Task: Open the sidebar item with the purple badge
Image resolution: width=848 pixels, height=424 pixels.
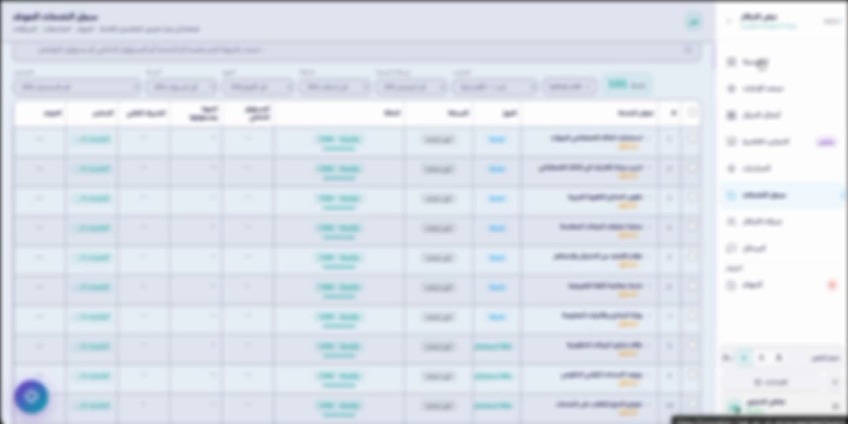Action: [782, 142]
